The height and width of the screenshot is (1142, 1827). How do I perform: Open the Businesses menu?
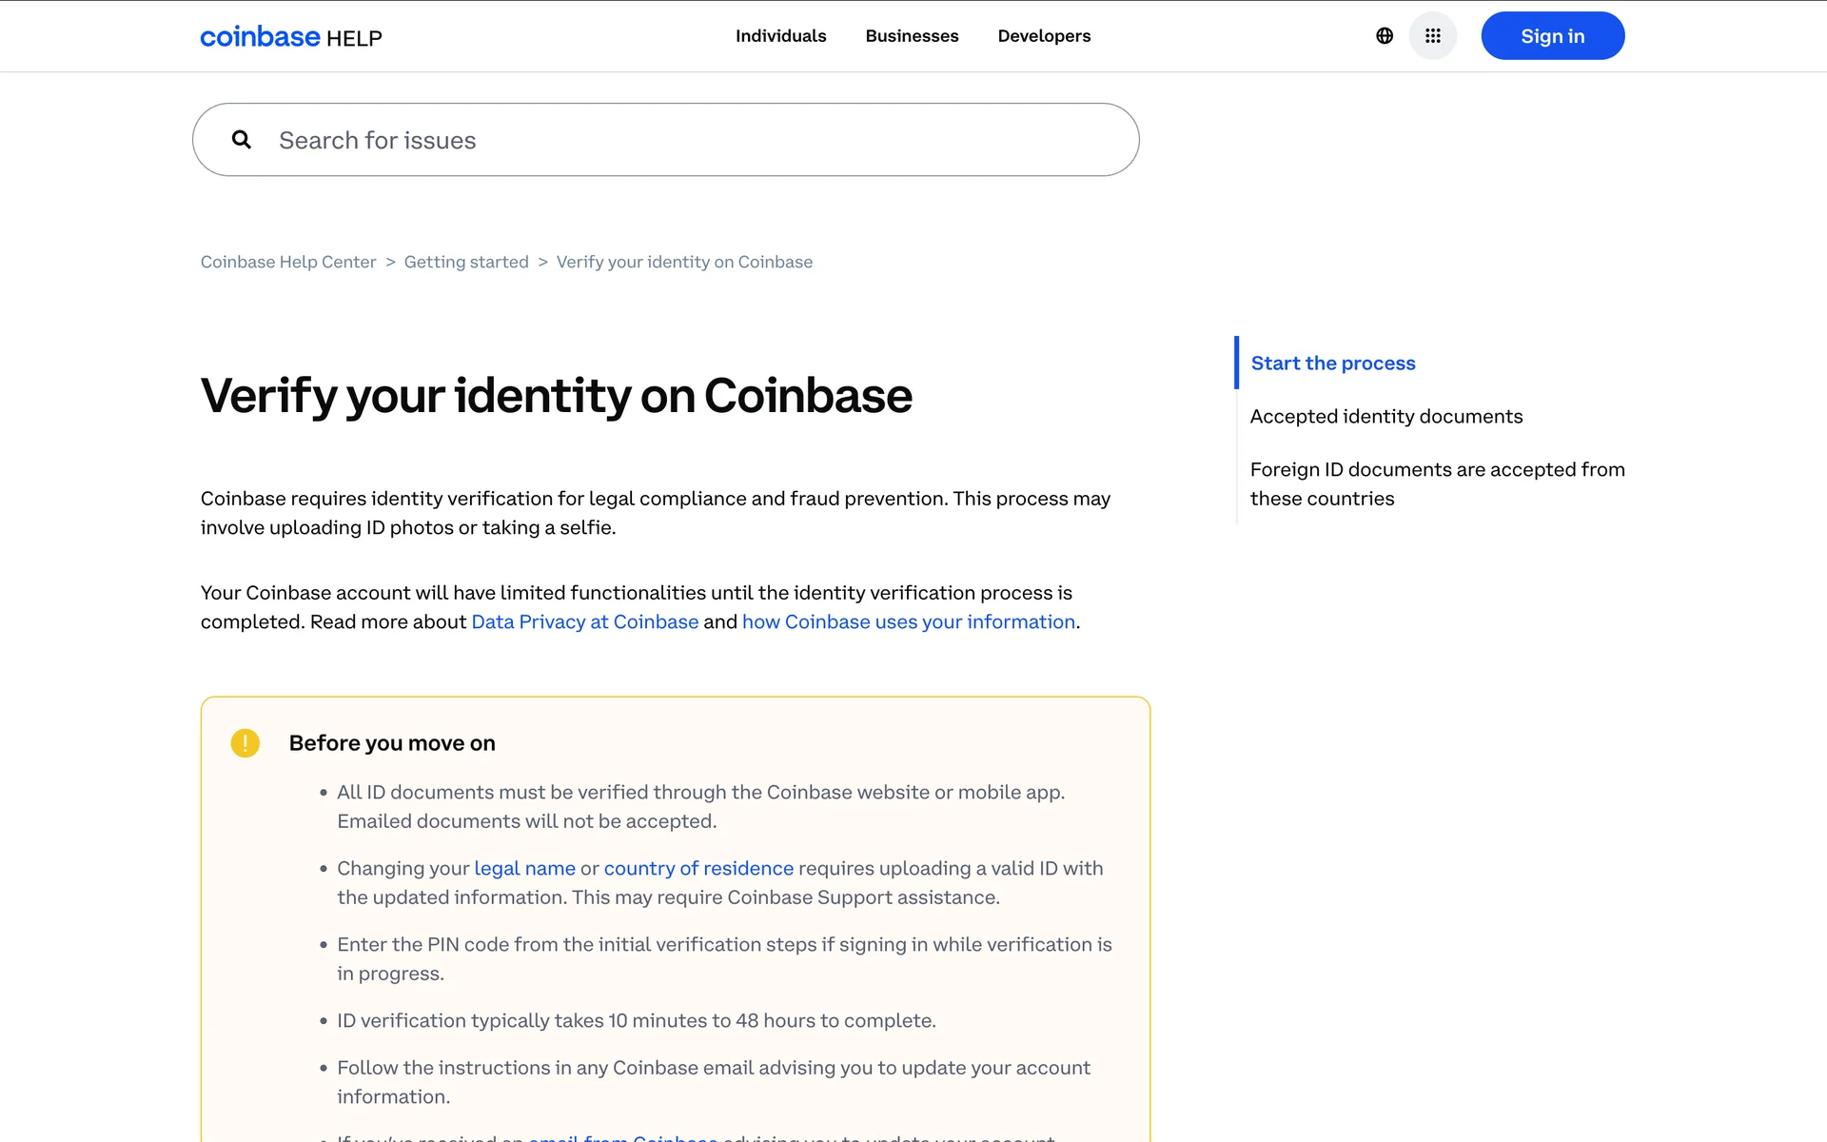[912, 36]
